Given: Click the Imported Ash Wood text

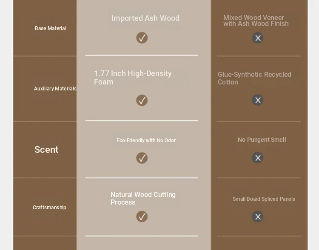Looking at the screenshot, I should (145, 18).
